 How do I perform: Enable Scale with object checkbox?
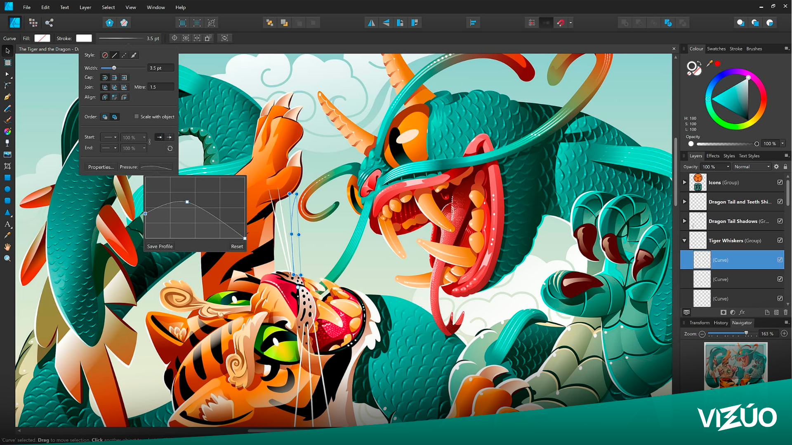pos(137,117)
